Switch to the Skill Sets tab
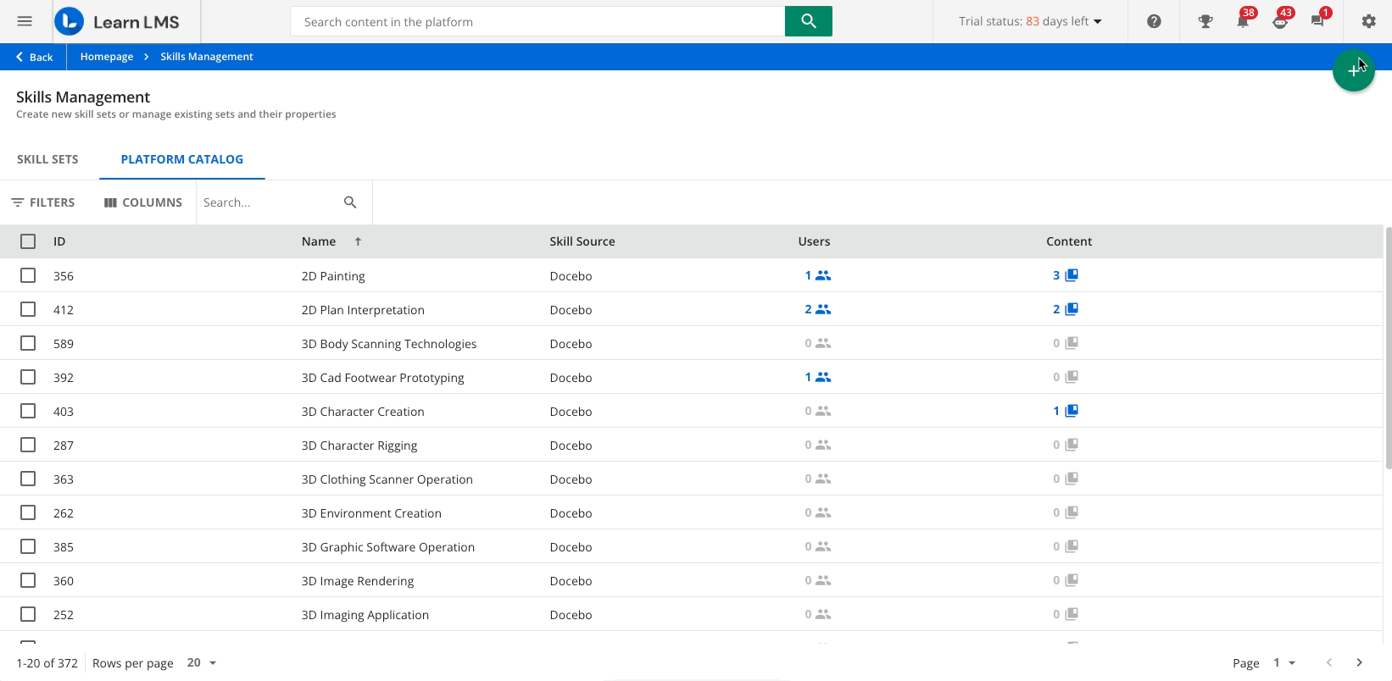1392x681 pixels. click(x=47, y=159)
